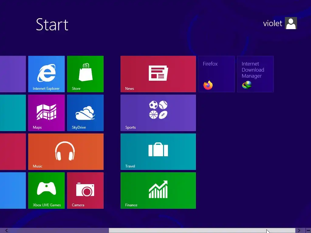Launch the Music tile
Viewport: 311px width, 233px height.
coord(66,152)
